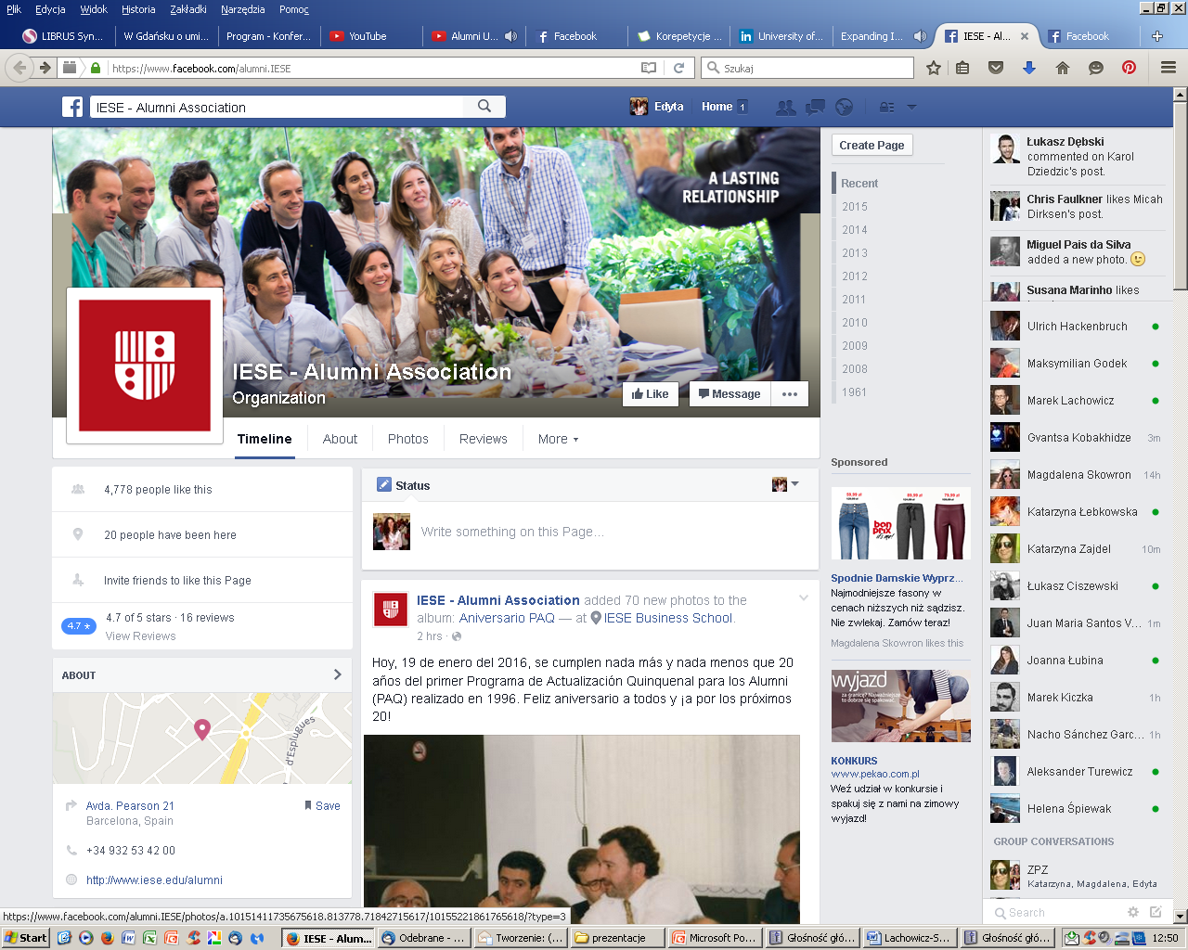Expand the post options chevron
The width and height of the screenshot is (1188, 950).
[804, 598]
